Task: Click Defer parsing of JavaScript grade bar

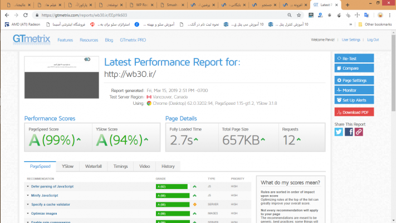Action: (x=173, y=187)
